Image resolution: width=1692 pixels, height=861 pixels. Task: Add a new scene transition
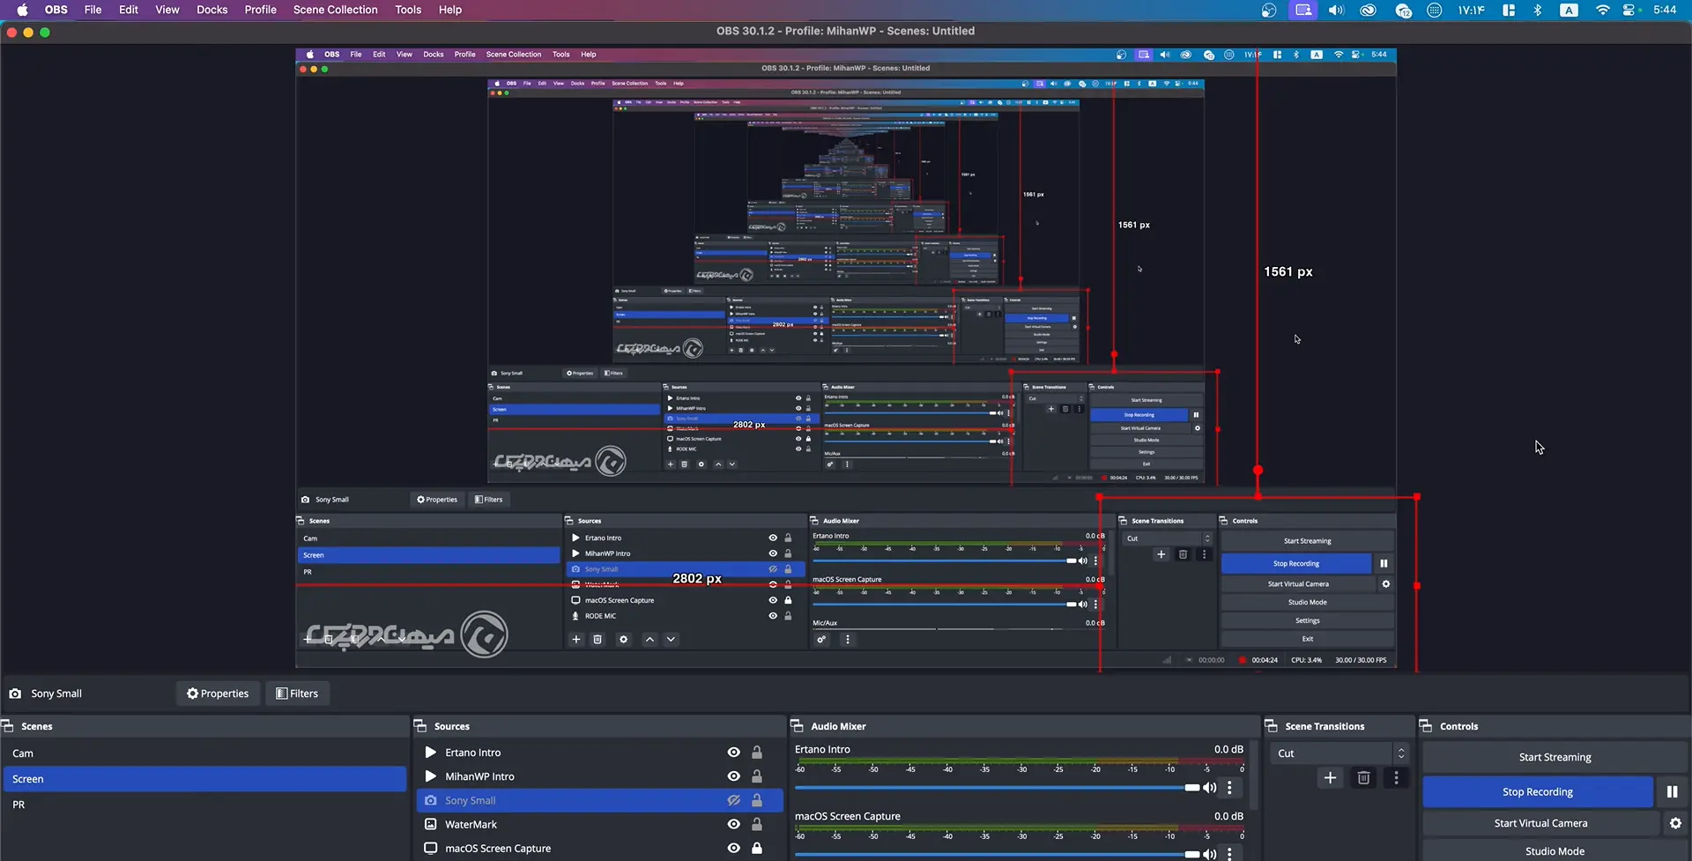[1330, 777]
